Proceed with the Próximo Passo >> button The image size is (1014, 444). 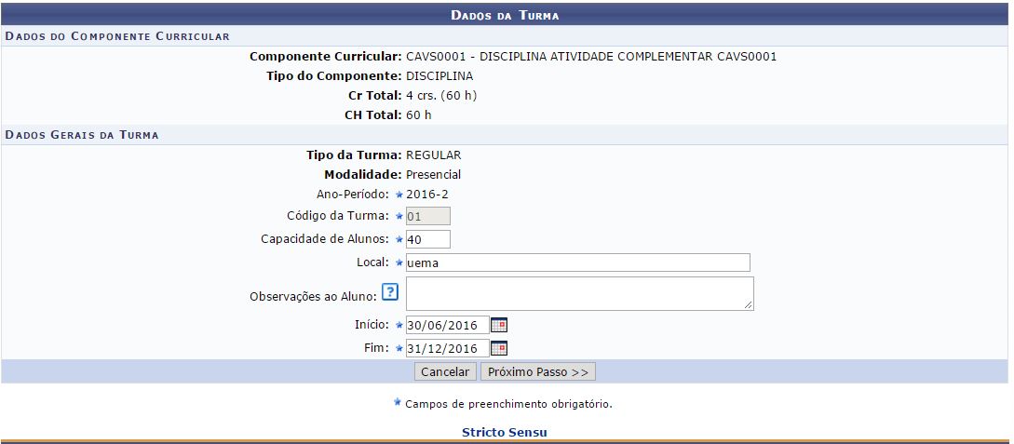pos(537,371)
